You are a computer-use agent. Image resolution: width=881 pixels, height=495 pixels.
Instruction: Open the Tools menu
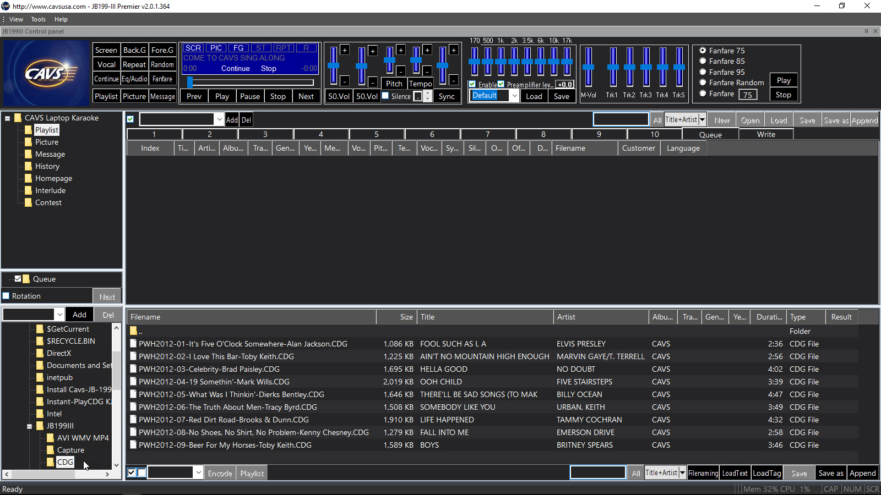tap(38, 19)
